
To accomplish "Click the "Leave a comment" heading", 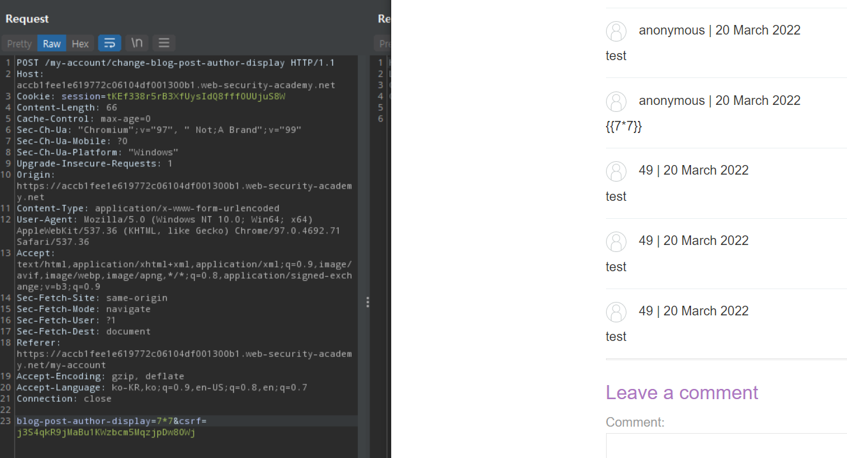I will click(x=681, y=392).
